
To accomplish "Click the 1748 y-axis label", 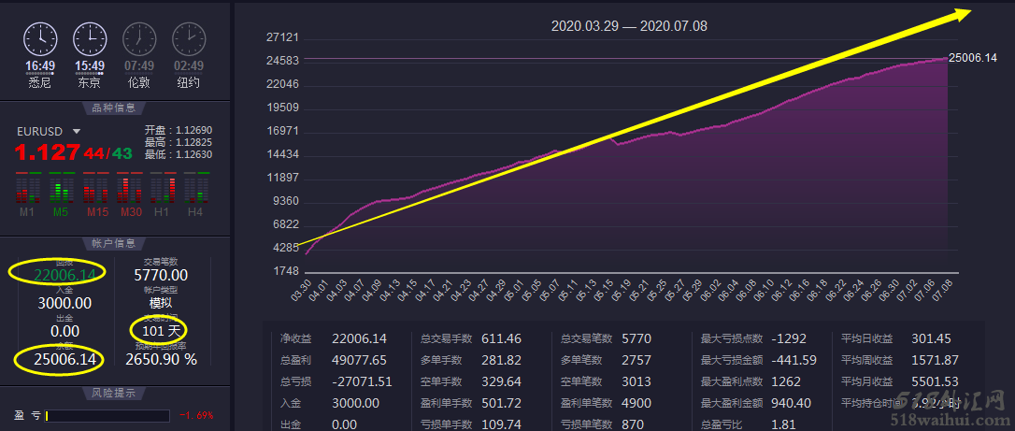I will pos(285,272).
